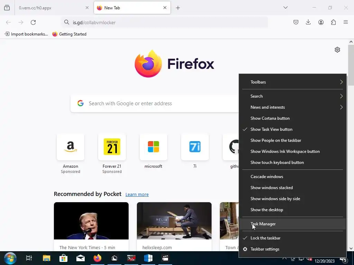The width and height of the screenshot is (354, 265).
Task: Click the Learn more link
Action: [x=137, y=195]
